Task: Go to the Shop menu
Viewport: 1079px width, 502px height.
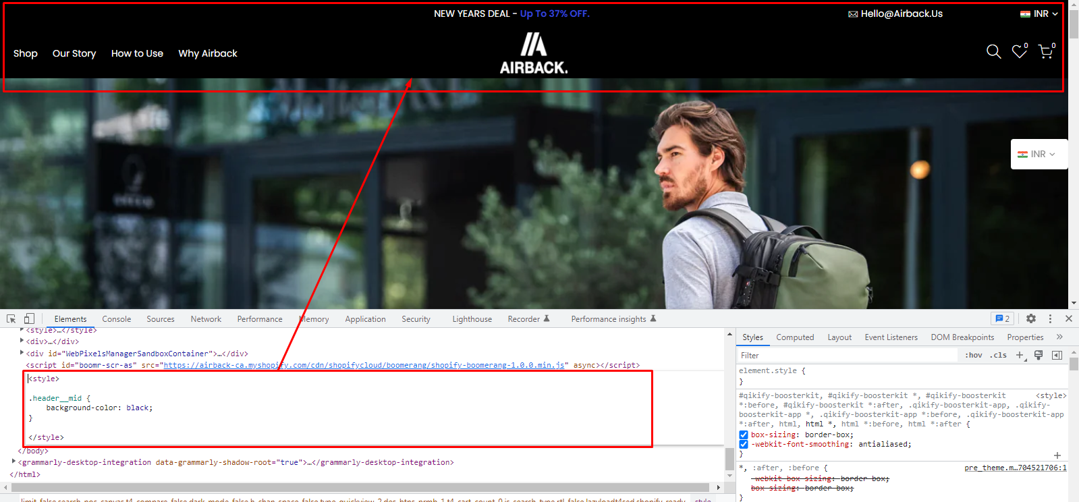Action: [26, 53]
